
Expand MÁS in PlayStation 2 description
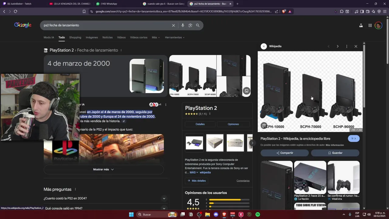point(194,172)
